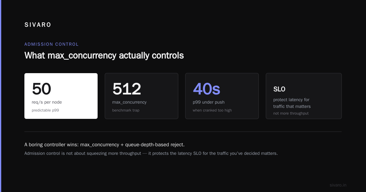Open the sivaro.in footer link

[338, 185]
